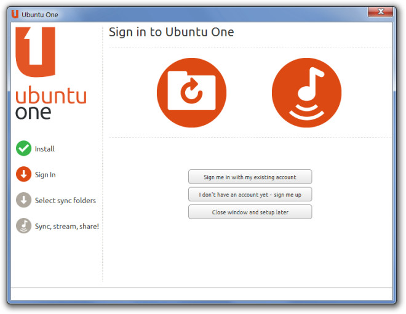
Task: Click the "Select sync folders" step label
Action: pyautogui.click(x=65, y=201)
